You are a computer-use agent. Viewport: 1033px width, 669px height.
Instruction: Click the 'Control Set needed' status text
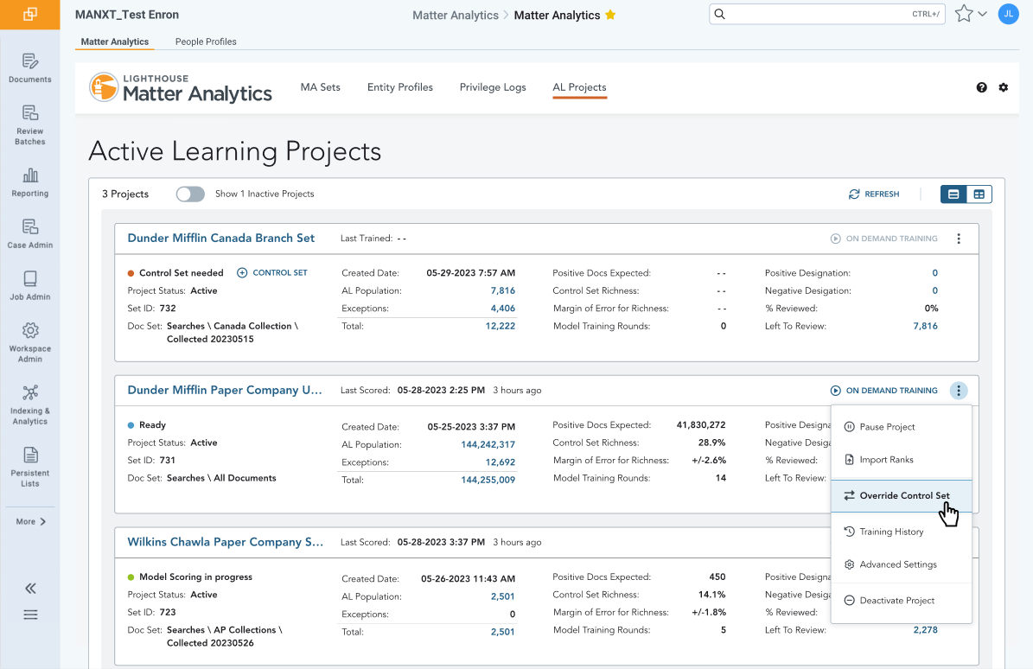pos(182,272)
